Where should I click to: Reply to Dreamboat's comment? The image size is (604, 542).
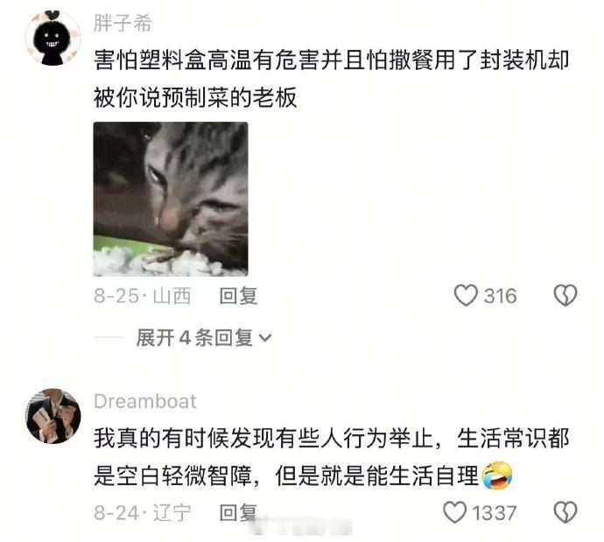[238, 513]
